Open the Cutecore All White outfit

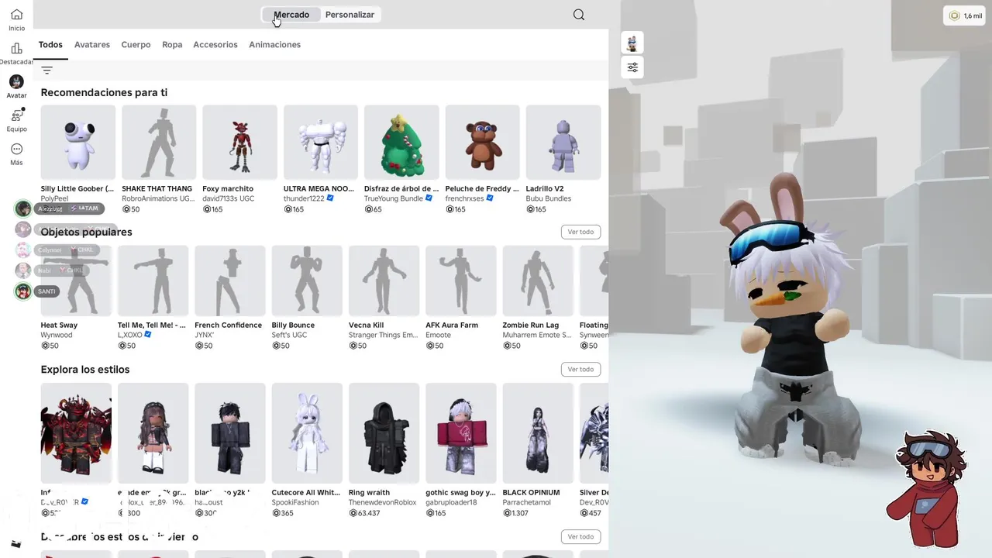point(307,433)
